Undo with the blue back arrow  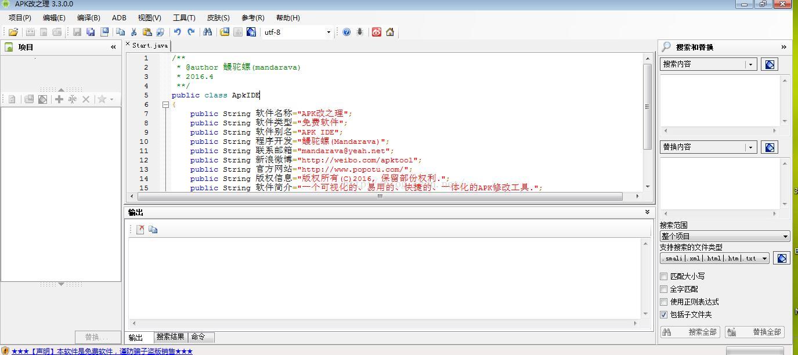pyautogui.click(x=178, y=32)
